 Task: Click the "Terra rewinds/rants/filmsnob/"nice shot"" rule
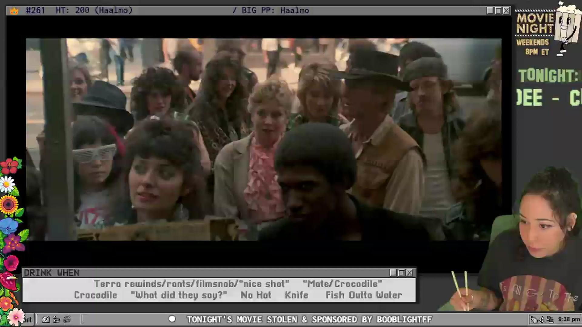(x=192, y=284)
